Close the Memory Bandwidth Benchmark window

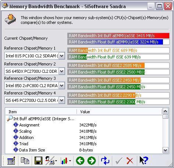tap(168, 6)
